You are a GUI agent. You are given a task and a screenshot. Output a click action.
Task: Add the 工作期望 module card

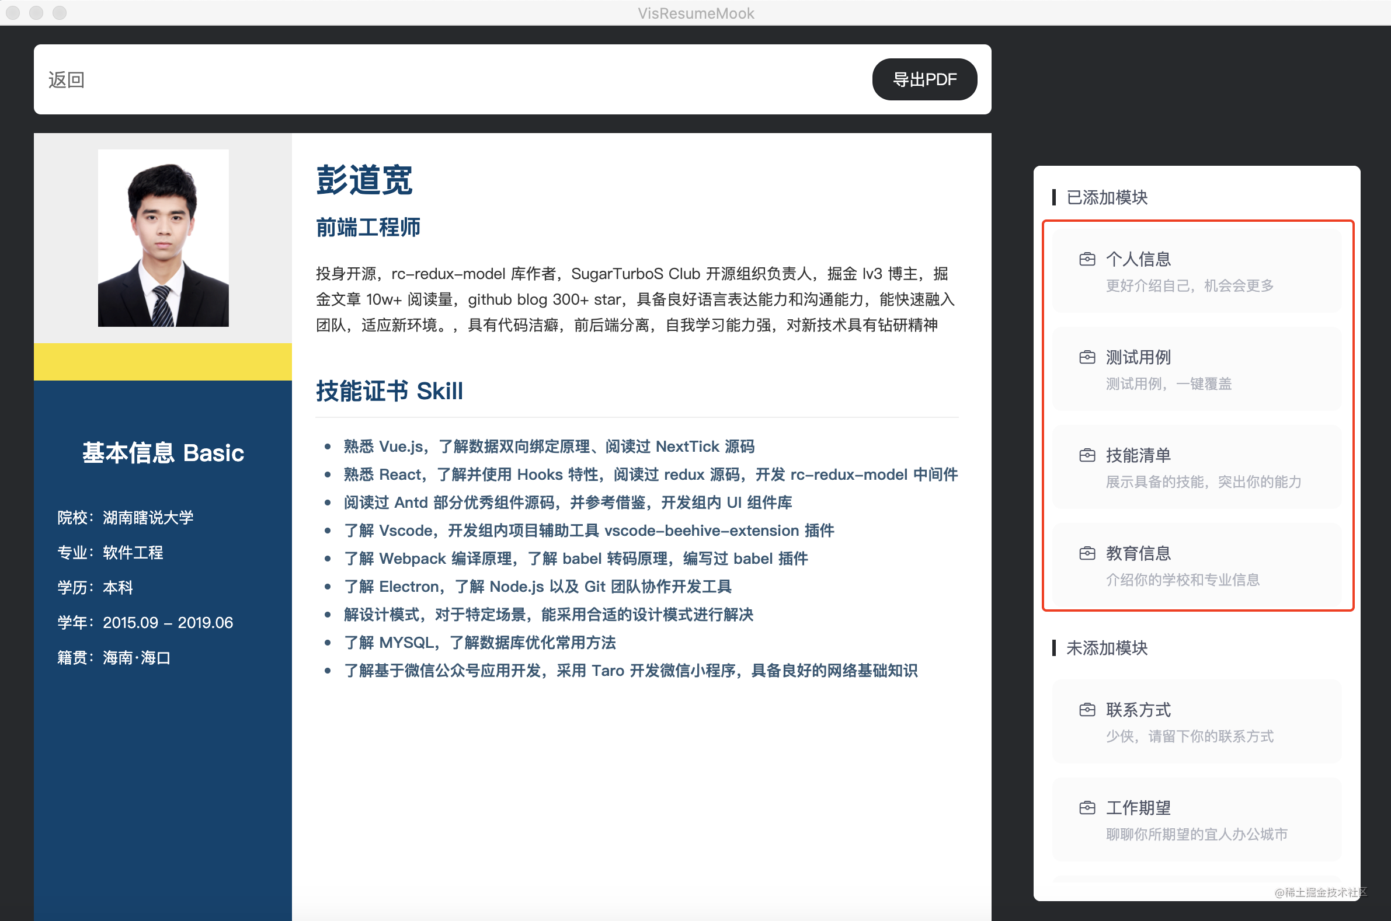point(1197,820)
